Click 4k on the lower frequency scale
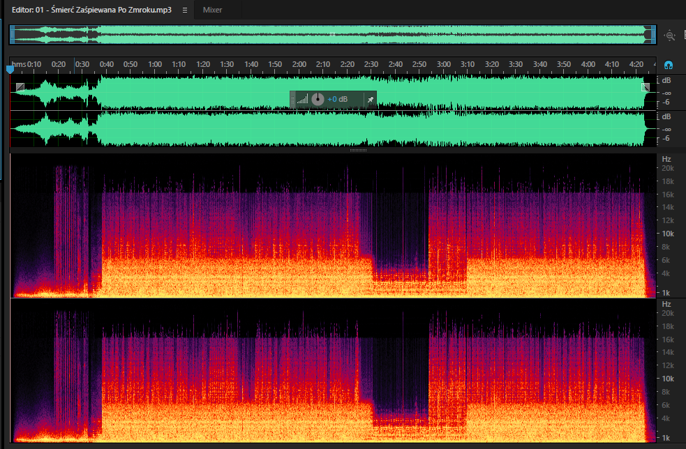 [666, 418]
